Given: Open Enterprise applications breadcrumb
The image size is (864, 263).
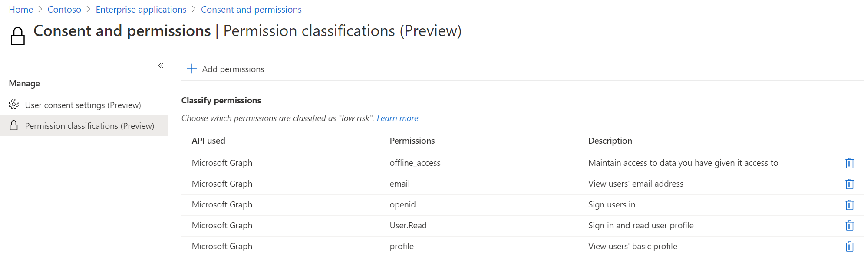Looking at the screenshot, I should coord(141,10).
